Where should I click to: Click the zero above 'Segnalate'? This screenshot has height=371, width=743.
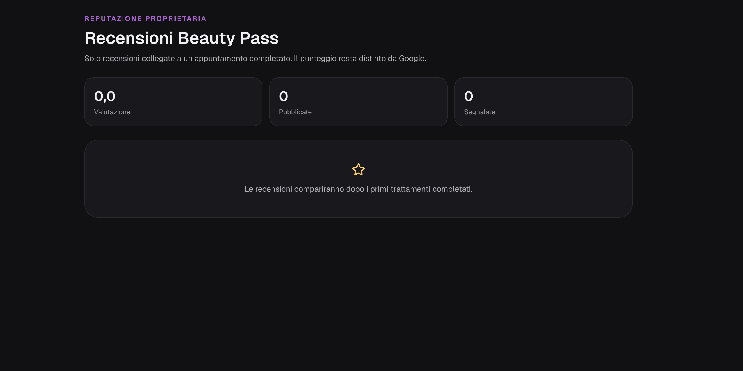click(468, 96)
